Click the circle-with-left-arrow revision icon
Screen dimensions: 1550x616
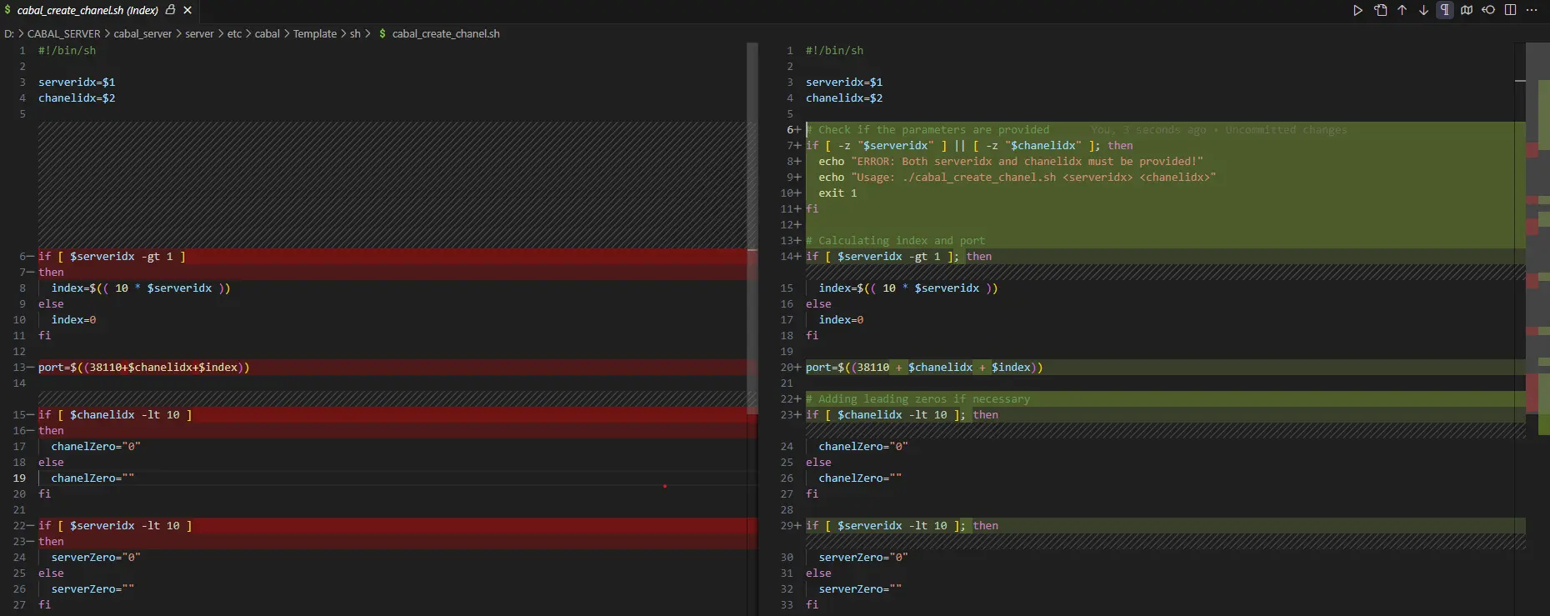(1488, 10)
